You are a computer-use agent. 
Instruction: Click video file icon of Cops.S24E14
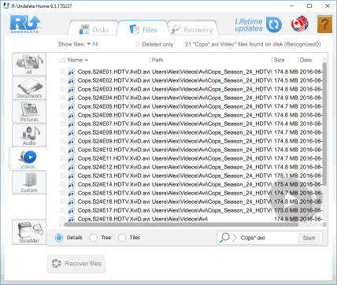click(71, 184)
